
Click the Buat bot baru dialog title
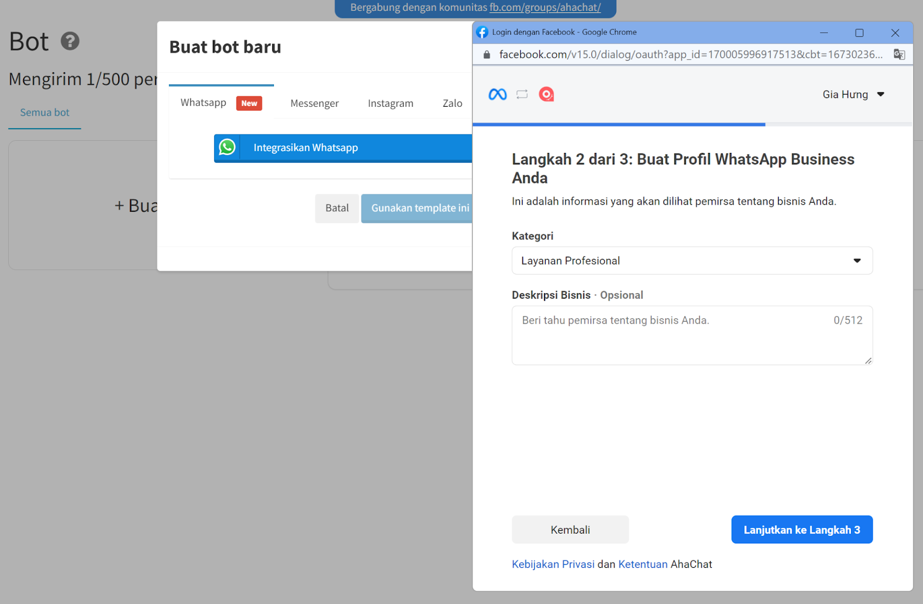click(x=225, y=47)
